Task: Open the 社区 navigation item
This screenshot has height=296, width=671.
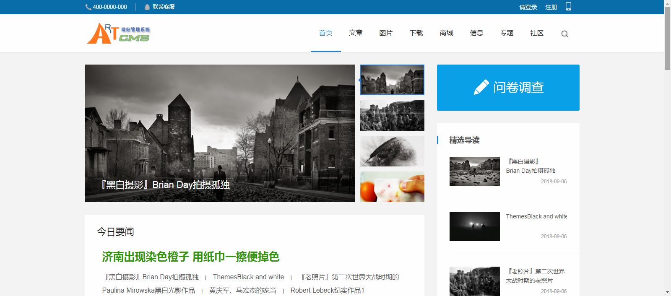Action: click(x=537, y=33)
